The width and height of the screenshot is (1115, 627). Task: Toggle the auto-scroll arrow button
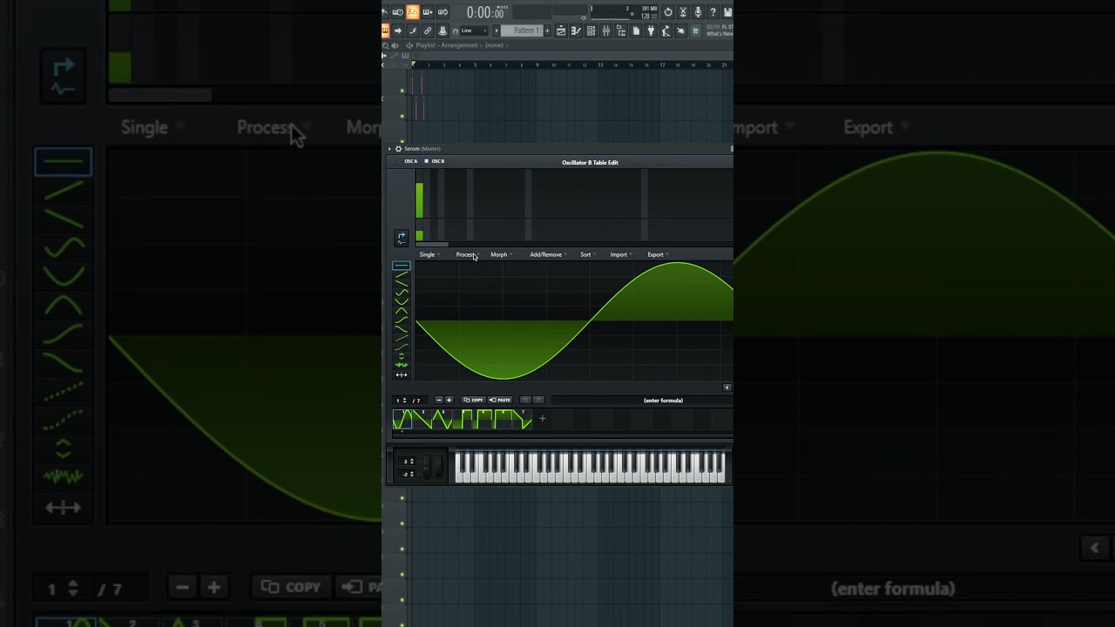[x=398, y=30]
